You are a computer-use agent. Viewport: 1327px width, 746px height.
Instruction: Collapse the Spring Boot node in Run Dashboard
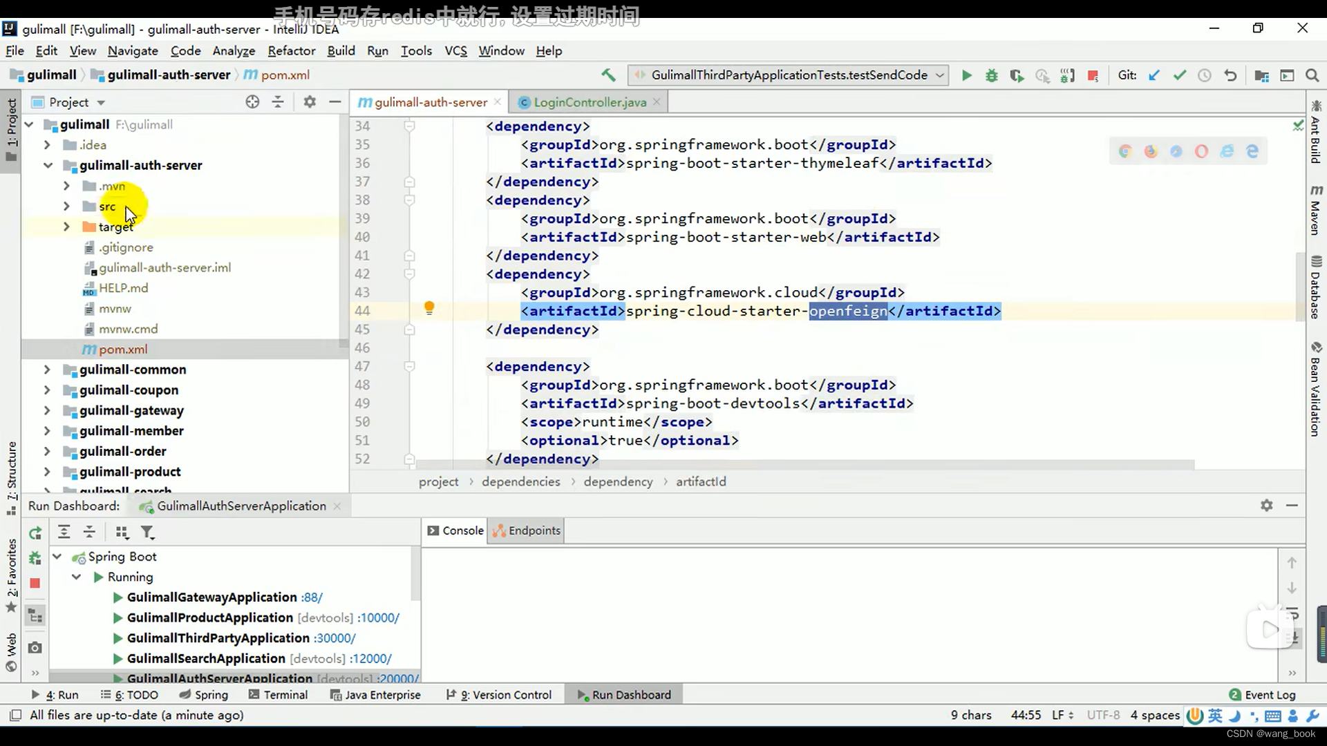coord(57,557)
